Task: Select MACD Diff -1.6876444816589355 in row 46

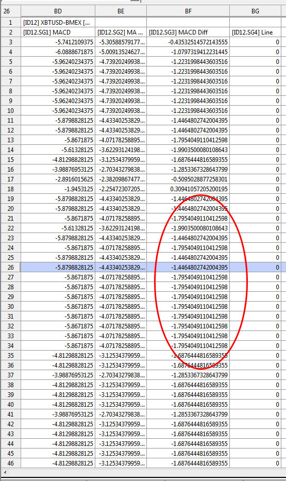Action: coord(188,463)
